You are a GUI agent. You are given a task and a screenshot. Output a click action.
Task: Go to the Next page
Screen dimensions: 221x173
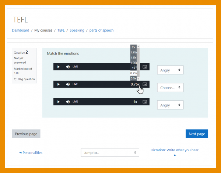197,134
